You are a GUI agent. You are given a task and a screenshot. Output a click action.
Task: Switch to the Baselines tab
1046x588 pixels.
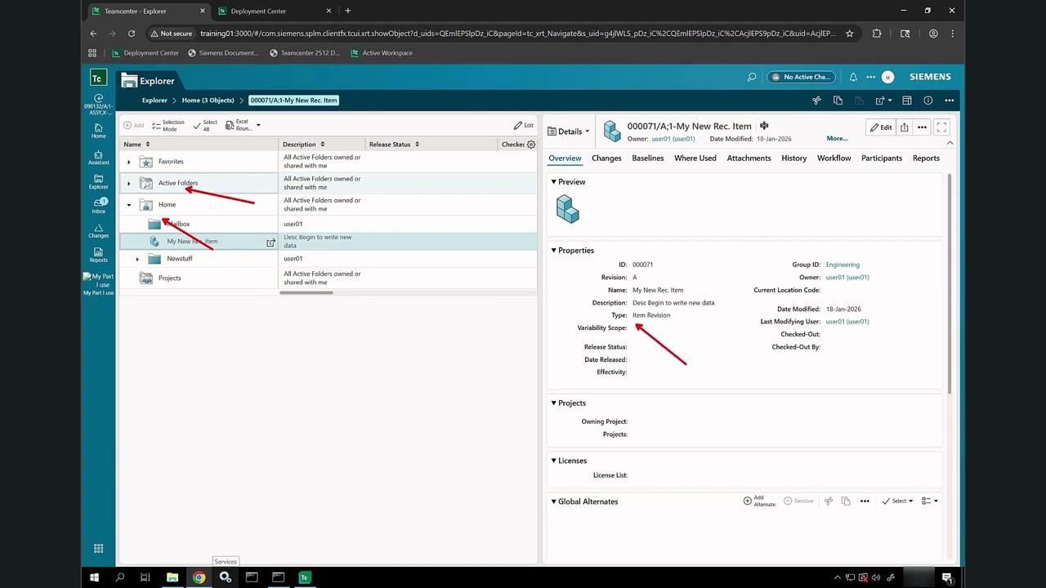tap(648, 158)
